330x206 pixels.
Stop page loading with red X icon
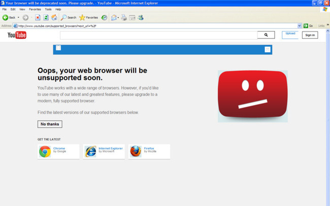pyautogui.click(x=38, y=18)
